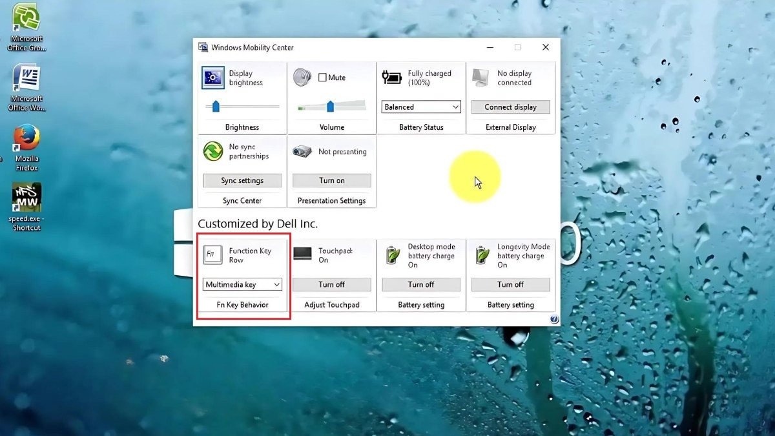Open the help icon in bottom corner

[554, 318]
